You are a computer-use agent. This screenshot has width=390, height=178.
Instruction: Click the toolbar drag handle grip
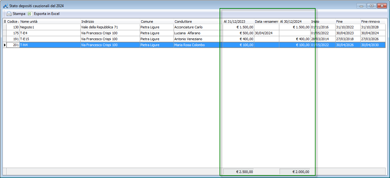(x=4, y=14)
